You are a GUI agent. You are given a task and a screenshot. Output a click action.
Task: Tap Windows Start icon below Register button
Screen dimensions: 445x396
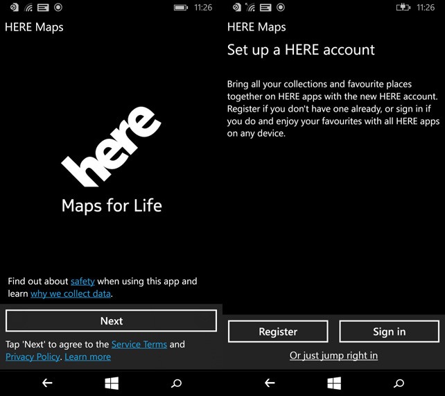coord(334,383)
